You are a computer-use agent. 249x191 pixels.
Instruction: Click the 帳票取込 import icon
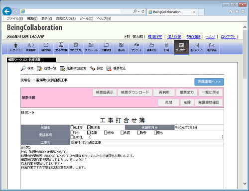tap(109, 69)
